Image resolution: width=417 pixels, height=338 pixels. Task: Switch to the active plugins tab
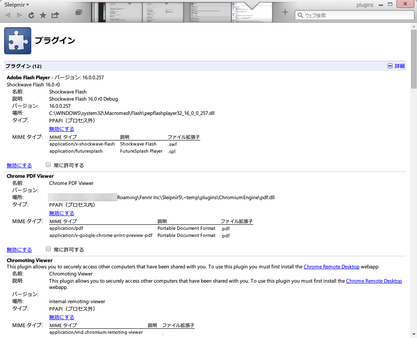pyautogui.click(x=251, y=13)
